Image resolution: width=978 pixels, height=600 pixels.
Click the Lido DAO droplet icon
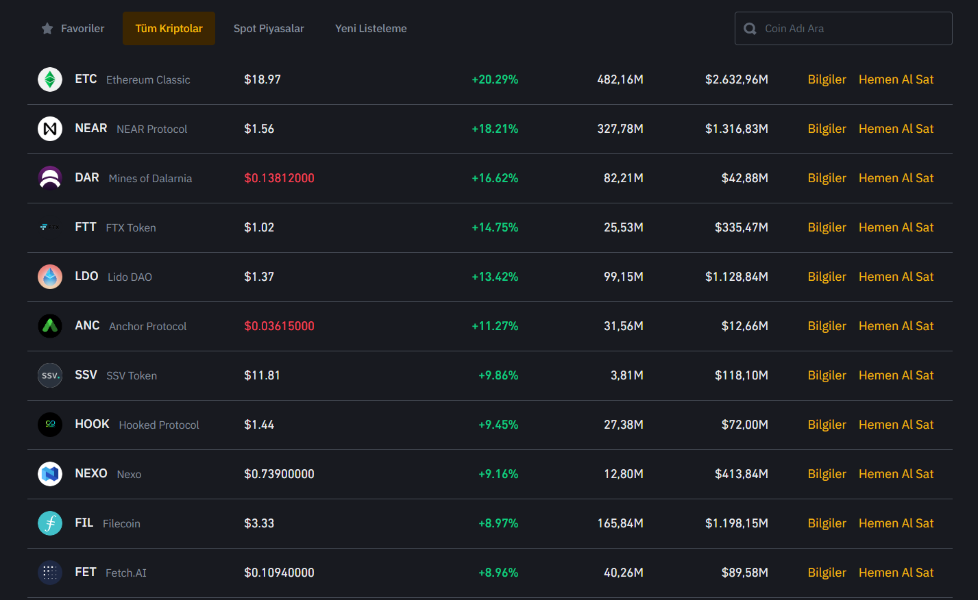[50, 277]
